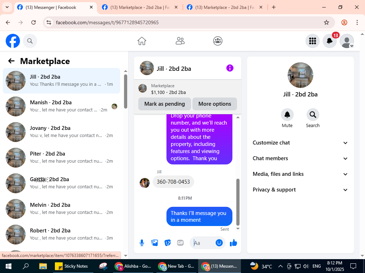Click the back arrow beside Marketplace heading
Screen dimensions: 365x273
tap(11, 61)
